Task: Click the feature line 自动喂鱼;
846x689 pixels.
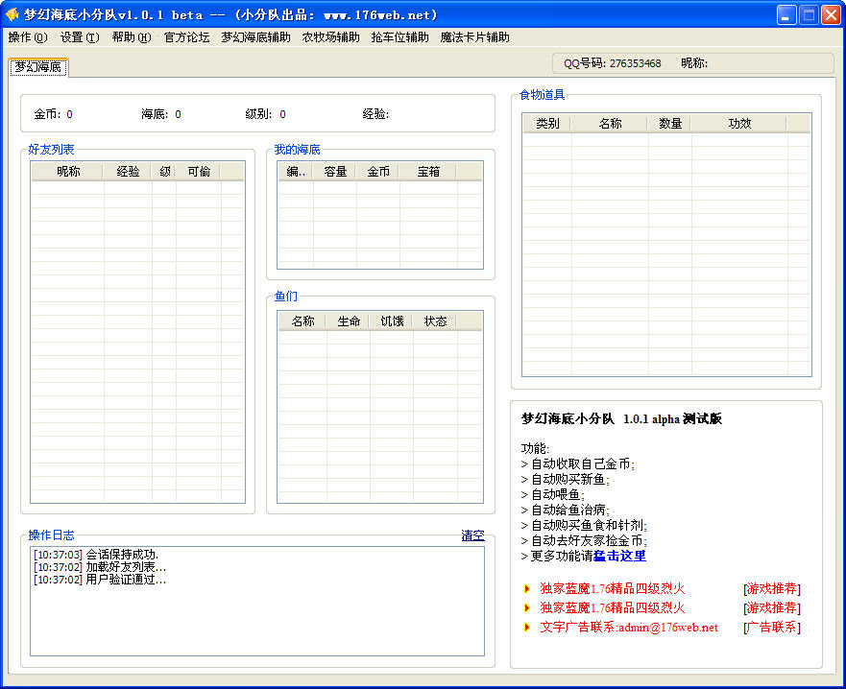Action: pos(552,494)
